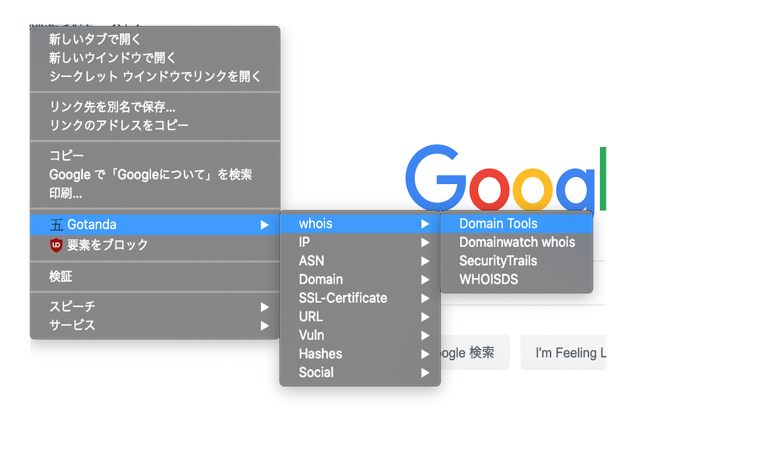Select 印刷... print entry
Screen dimensions: 759x474
155,193
